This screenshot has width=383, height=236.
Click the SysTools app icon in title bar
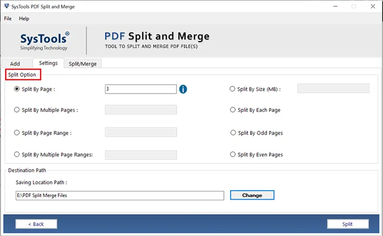(x=7, y=6)
